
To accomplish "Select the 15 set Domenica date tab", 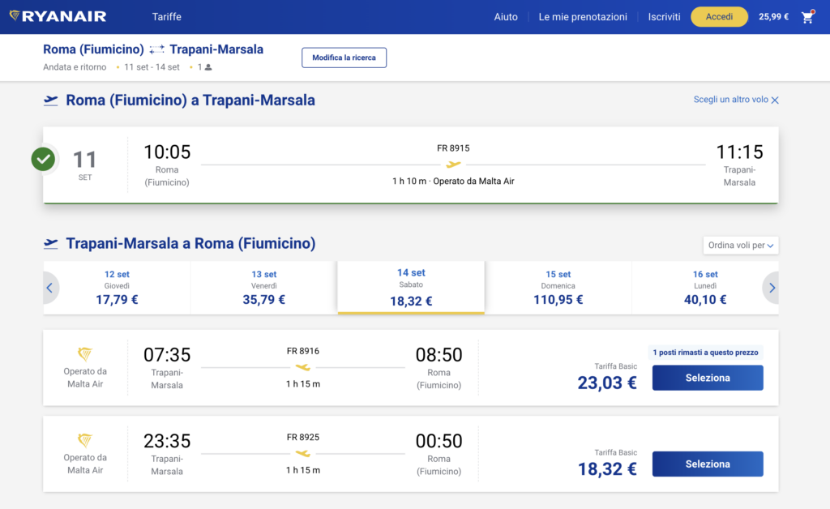I will point(558,288).
